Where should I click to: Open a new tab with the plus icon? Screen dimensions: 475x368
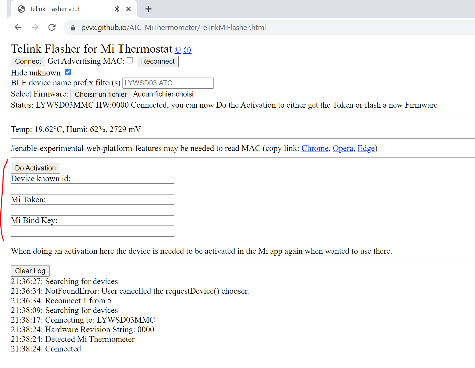(148, 9)
